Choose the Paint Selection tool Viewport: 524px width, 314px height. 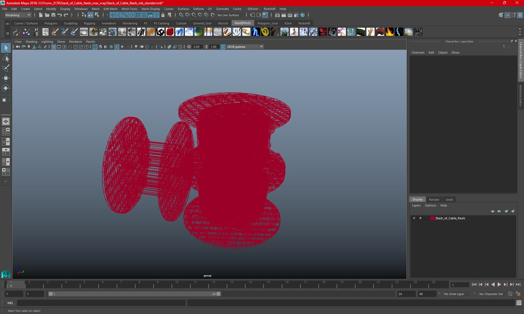(x=6, y=68)
